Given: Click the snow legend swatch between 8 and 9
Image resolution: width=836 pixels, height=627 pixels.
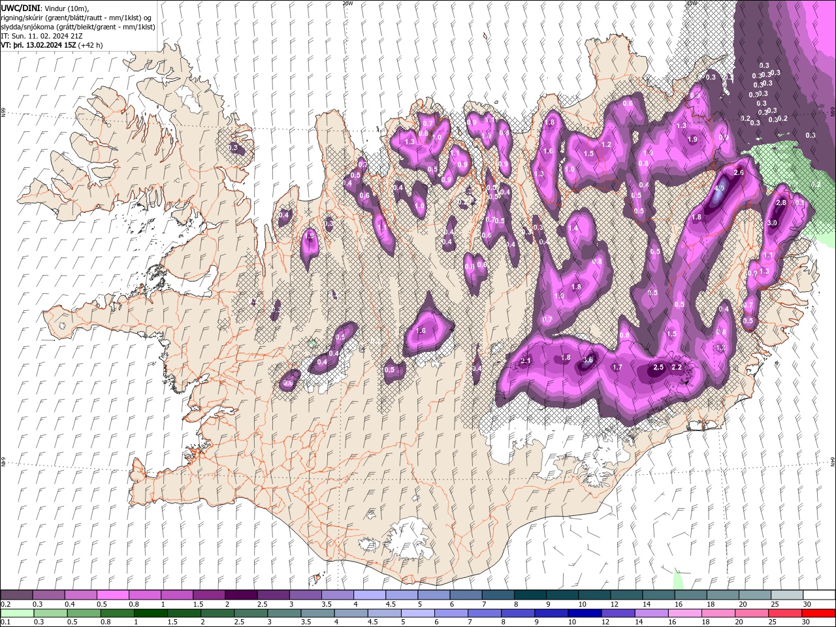Looking at the screenshot, I should (x=530, y=595).
